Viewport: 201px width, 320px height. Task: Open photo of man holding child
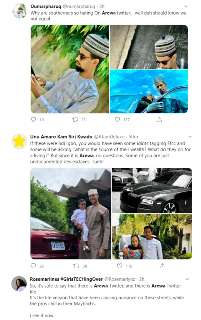pyautogui.click(x=71, y=213)
